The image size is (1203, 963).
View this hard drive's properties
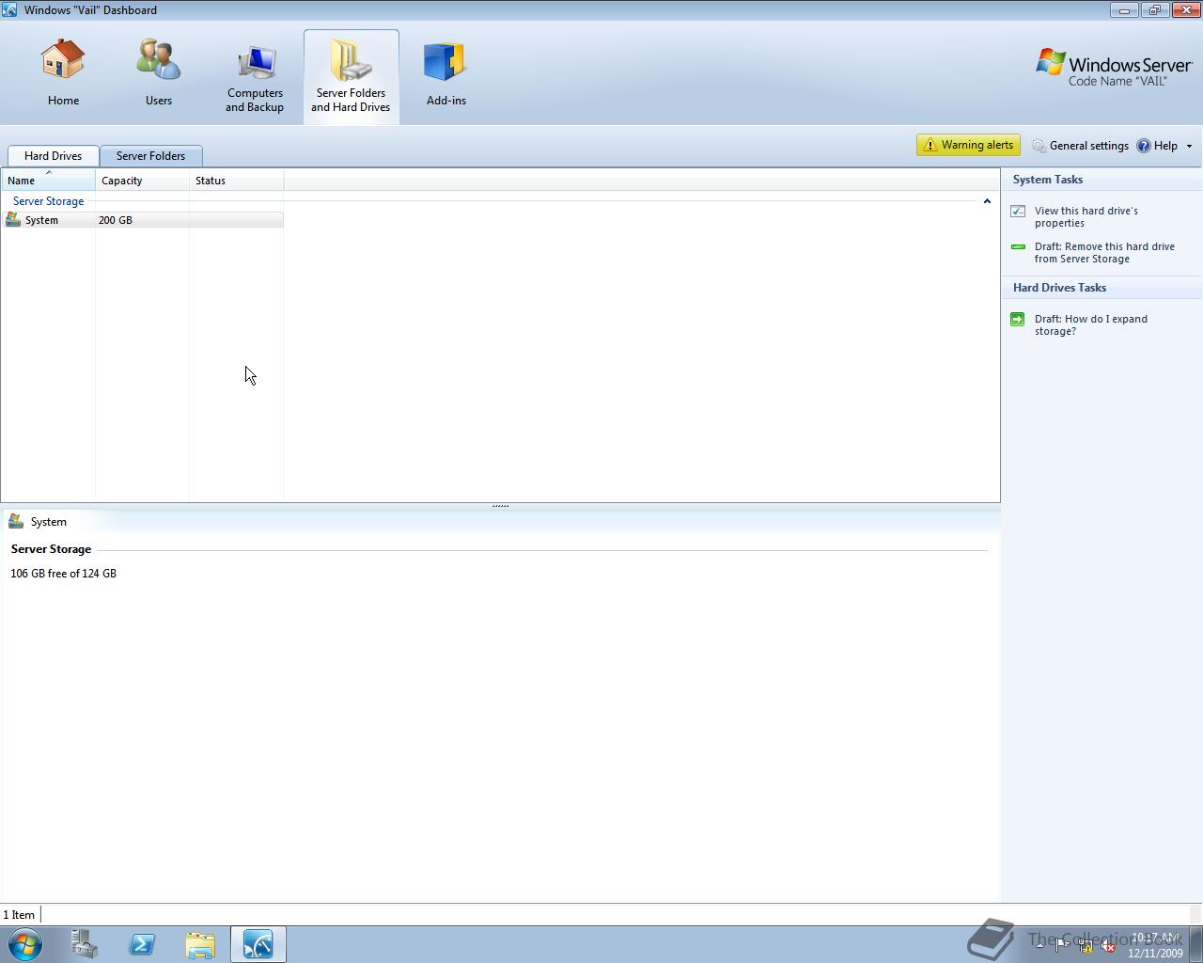(1086, 217)
